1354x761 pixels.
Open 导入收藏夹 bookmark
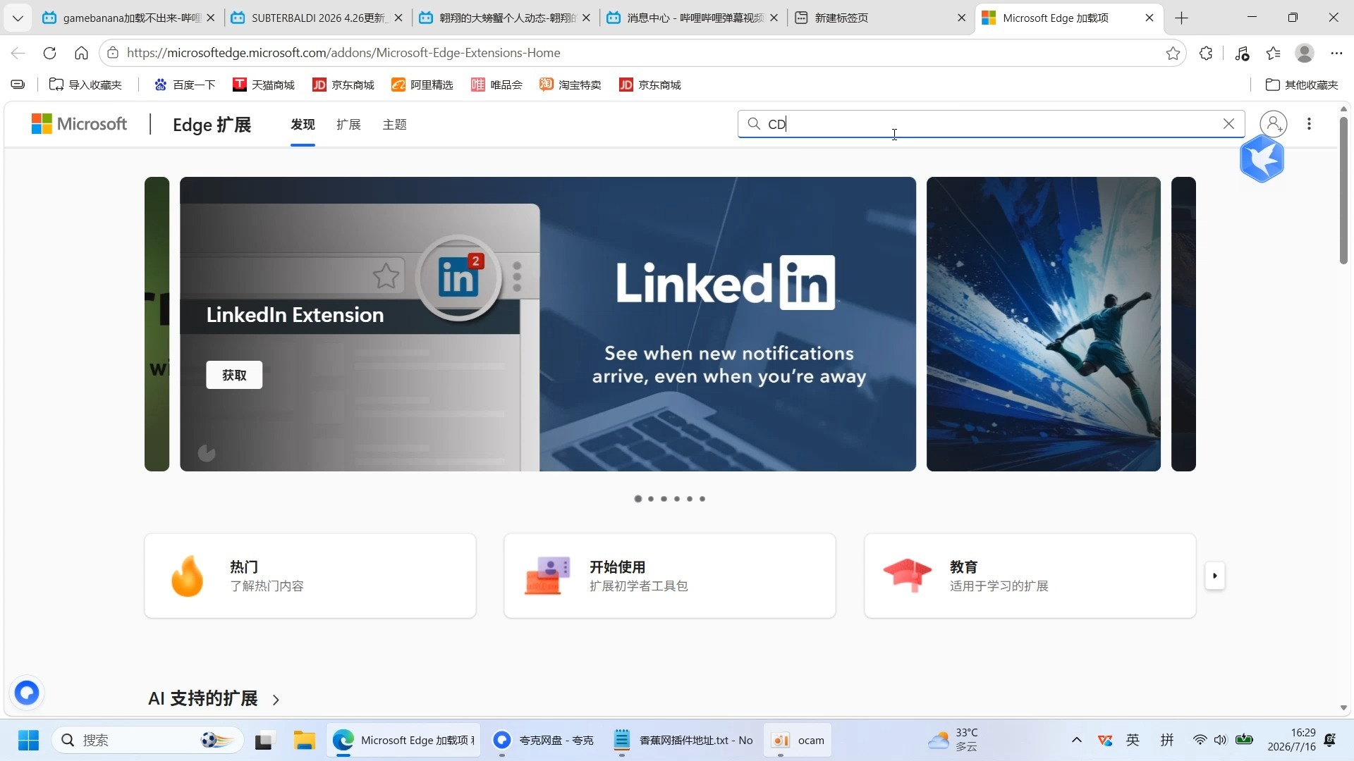point(85,85)
